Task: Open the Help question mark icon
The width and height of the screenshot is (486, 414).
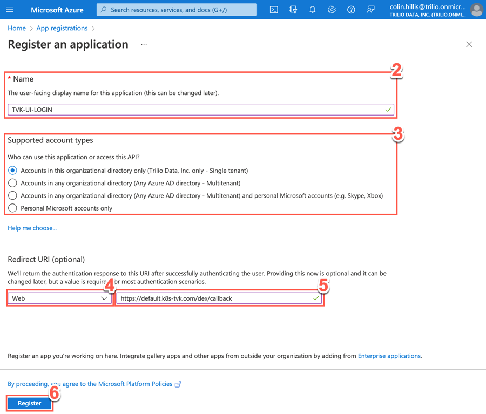Action: tap(351, 10)
